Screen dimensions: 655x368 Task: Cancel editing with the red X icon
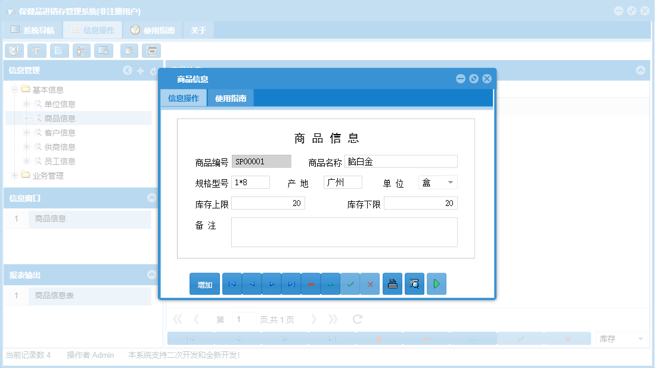click(x=370, y=284)
